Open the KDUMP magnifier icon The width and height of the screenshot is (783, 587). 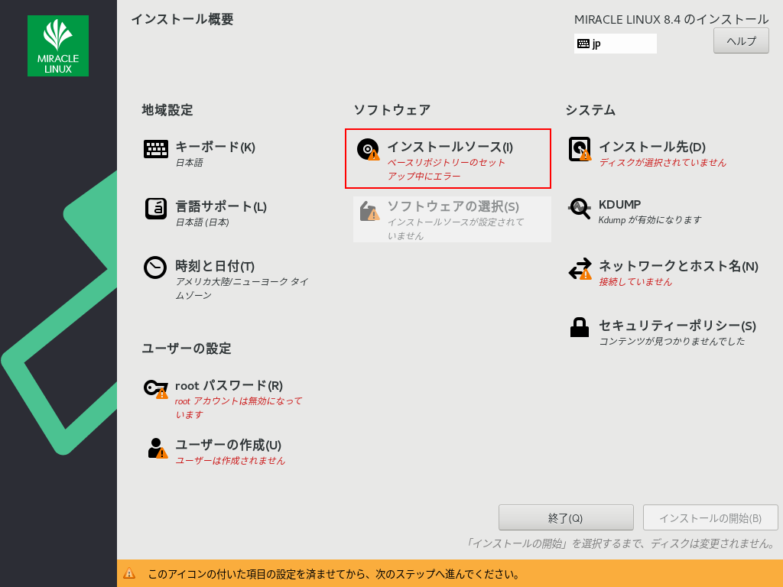pos(580,209)
